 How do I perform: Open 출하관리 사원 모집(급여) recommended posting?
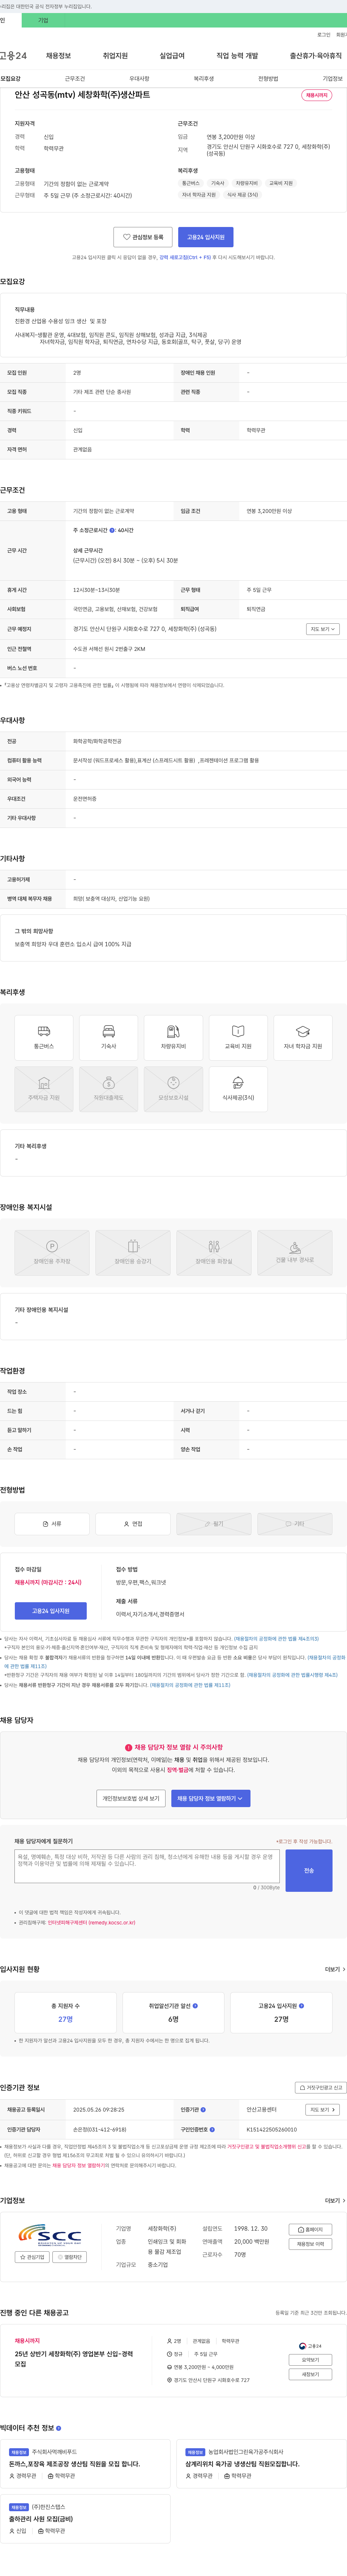point(41,2519)
